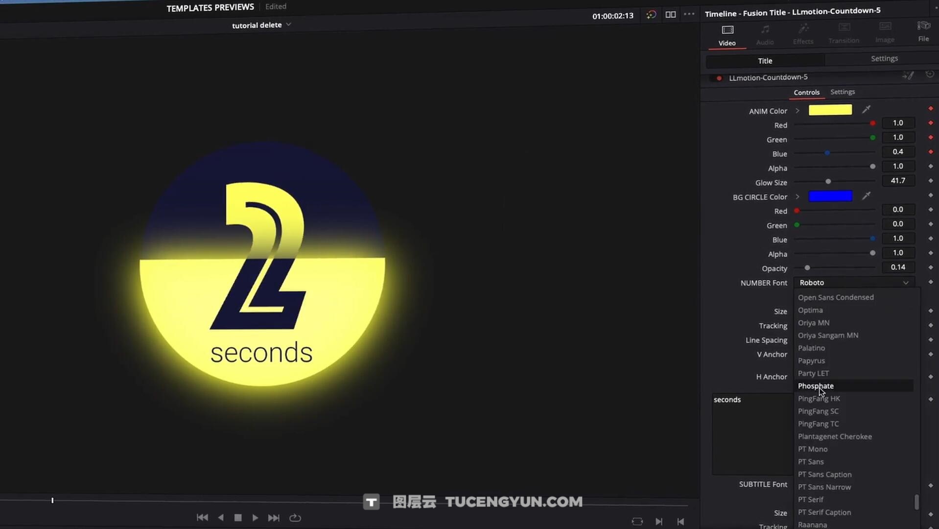Image resolution: width=939 pixels, height=529 pixels.
Task: Switch to the Settings tab beside Title
Action: click(x=884, y=59)
